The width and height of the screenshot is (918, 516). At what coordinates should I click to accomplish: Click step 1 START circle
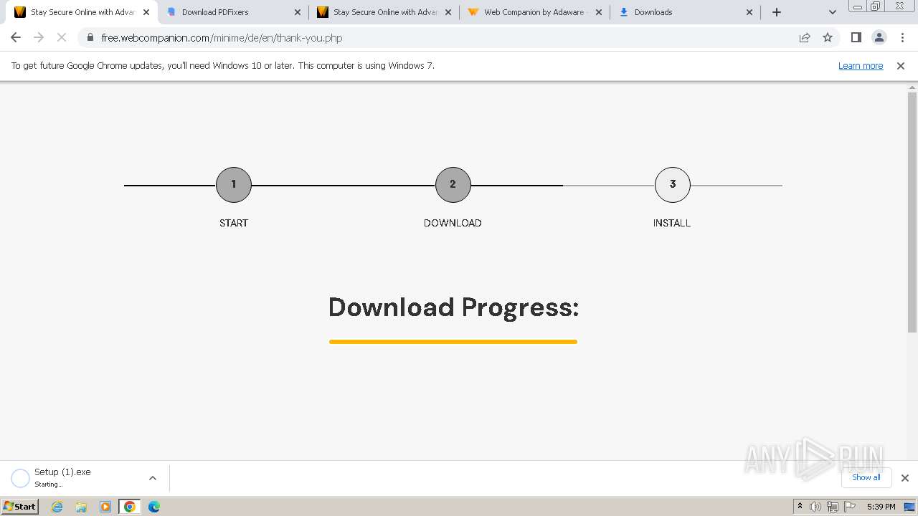click(x=234, y=185)
